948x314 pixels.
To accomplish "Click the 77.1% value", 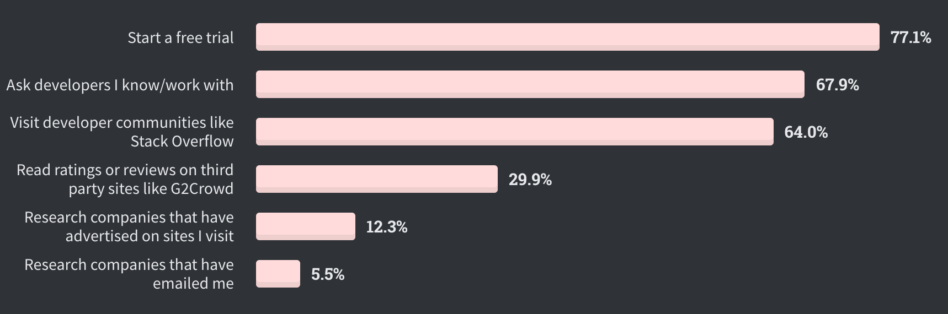I will point(910,37).
